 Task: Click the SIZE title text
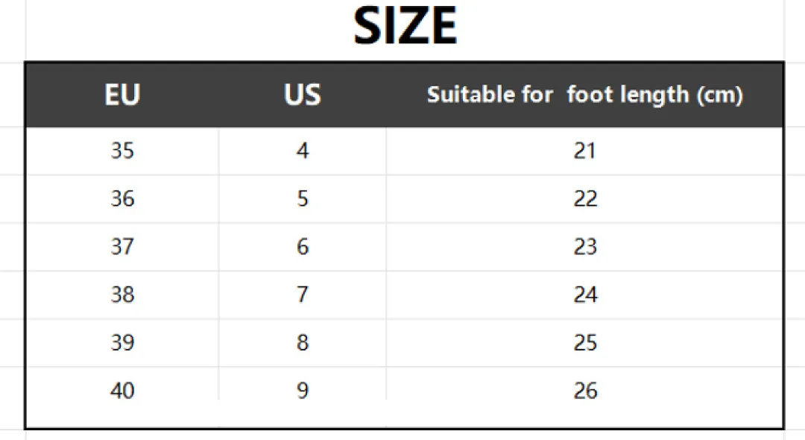(405, 25)
